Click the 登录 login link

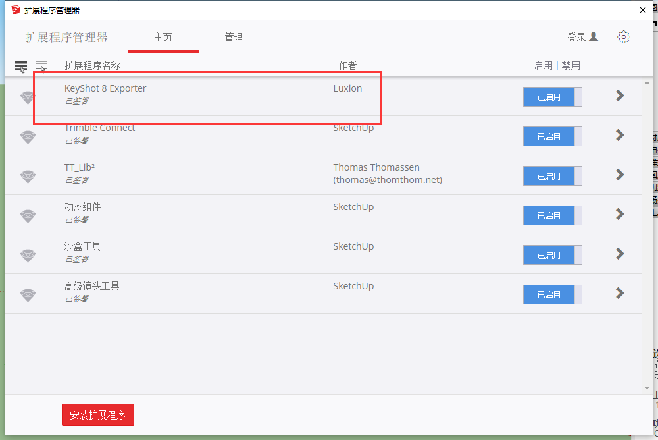(x=576, y=37)
